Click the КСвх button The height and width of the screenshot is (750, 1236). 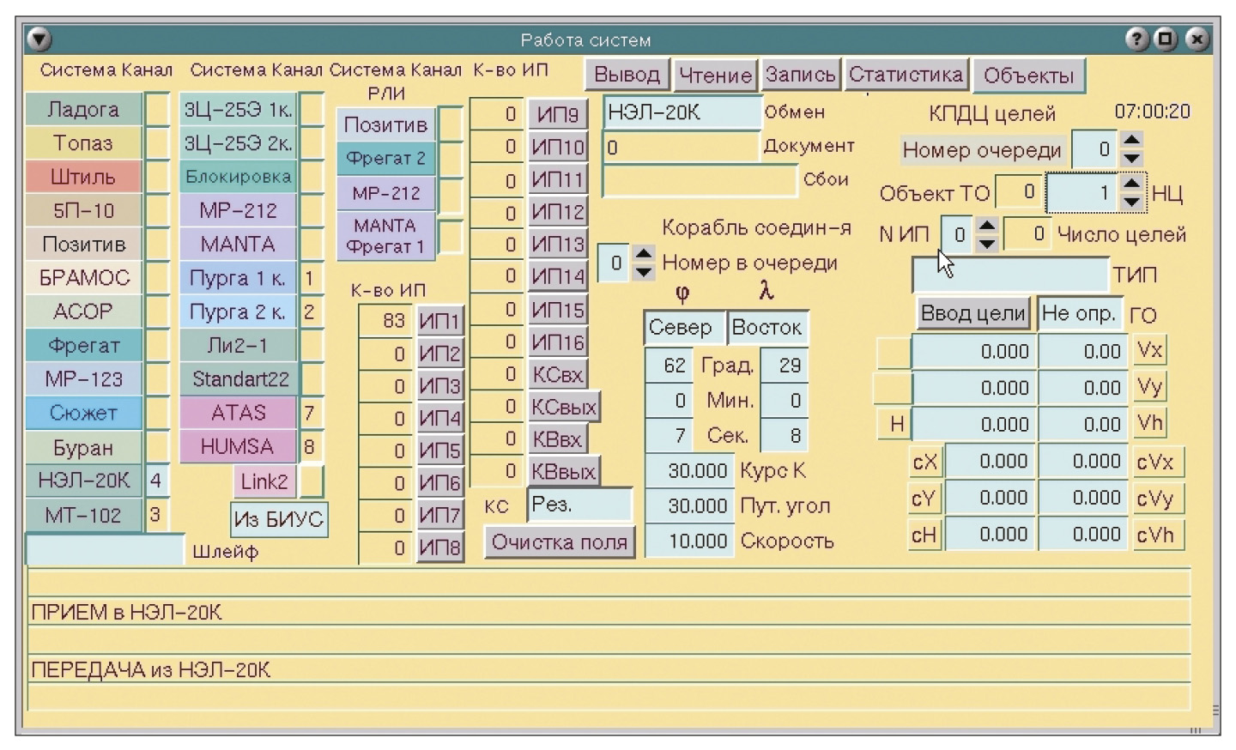click(x=557, y=374)
